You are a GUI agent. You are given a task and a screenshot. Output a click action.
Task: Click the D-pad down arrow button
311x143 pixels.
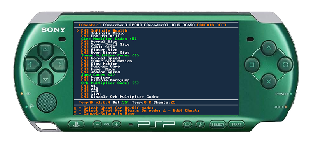point(45,79)
